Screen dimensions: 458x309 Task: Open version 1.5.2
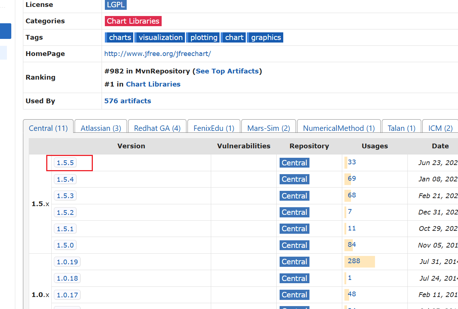coord(65,212)
